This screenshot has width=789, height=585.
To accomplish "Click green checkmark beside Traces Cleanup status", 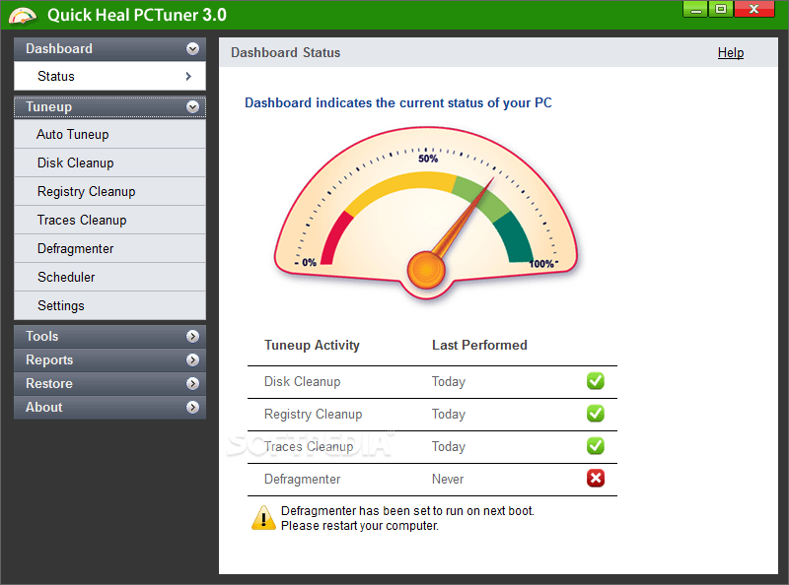I will [595, 446].
